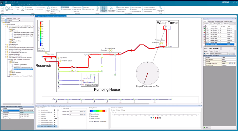Image resolution: width=238 pixels, height=131 pixels.
Task: Open the Import/Export ribbon tab
Action: tap(22, 5)
